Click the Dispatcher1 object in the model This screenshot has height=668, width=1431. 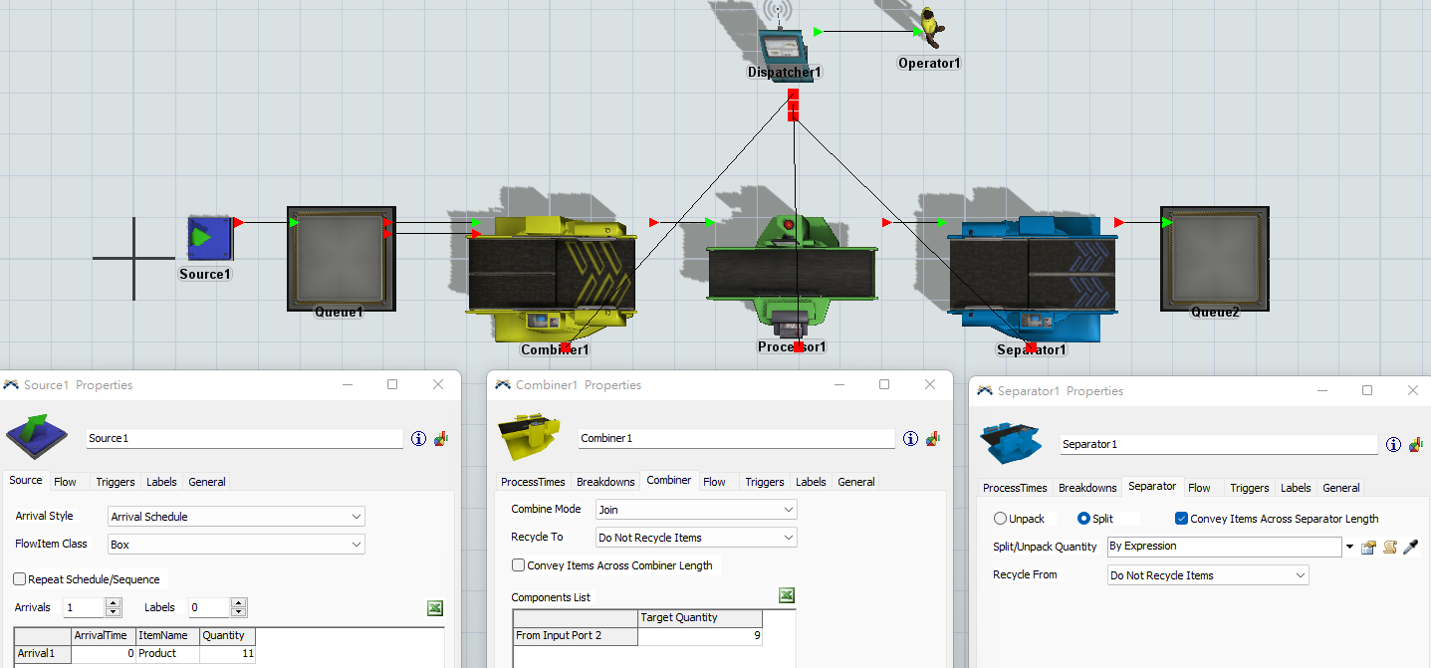click(779, 46)
